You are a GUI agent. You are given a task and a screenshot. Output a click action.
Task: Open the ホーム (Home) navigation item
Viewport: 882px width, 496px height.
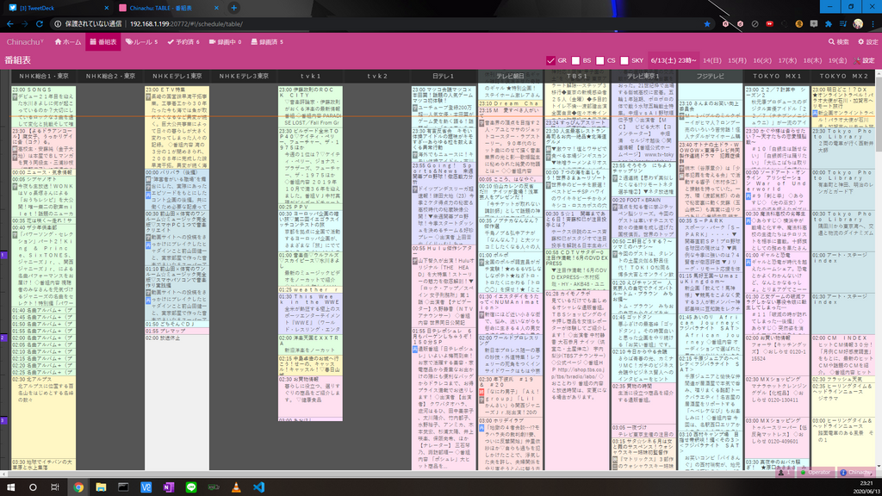tap(68, 42)
